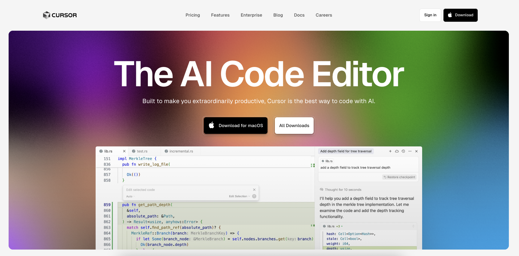The image size is (519, 256).
Task: Open the Docs link
Action: click(299, 15)
